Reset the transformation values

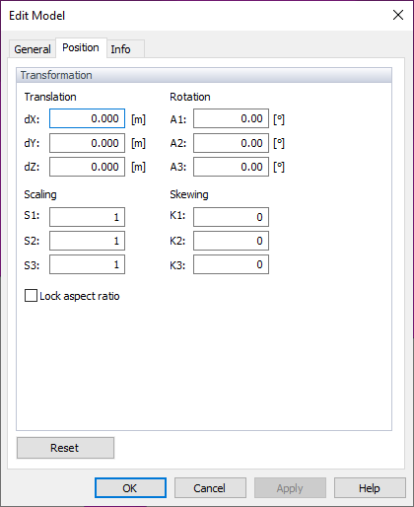(65, 448)
